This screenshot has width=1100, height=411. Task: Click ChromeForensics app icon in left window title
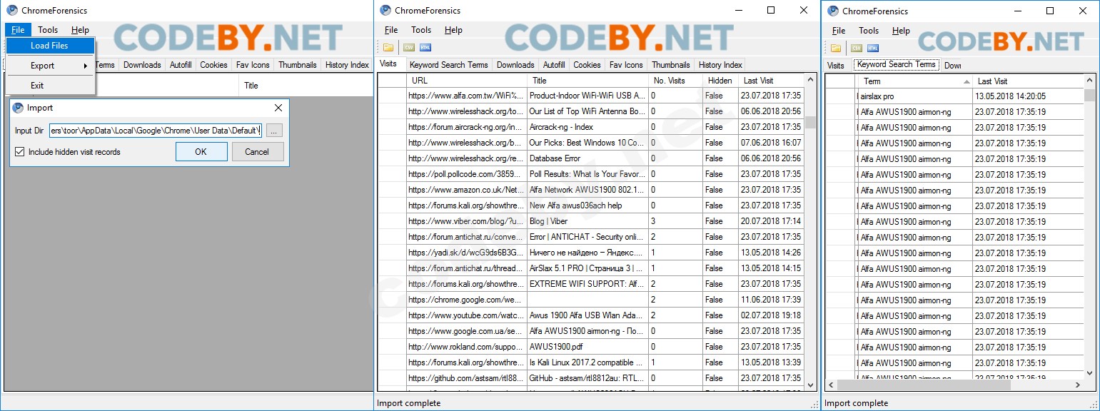click(12, 10)
